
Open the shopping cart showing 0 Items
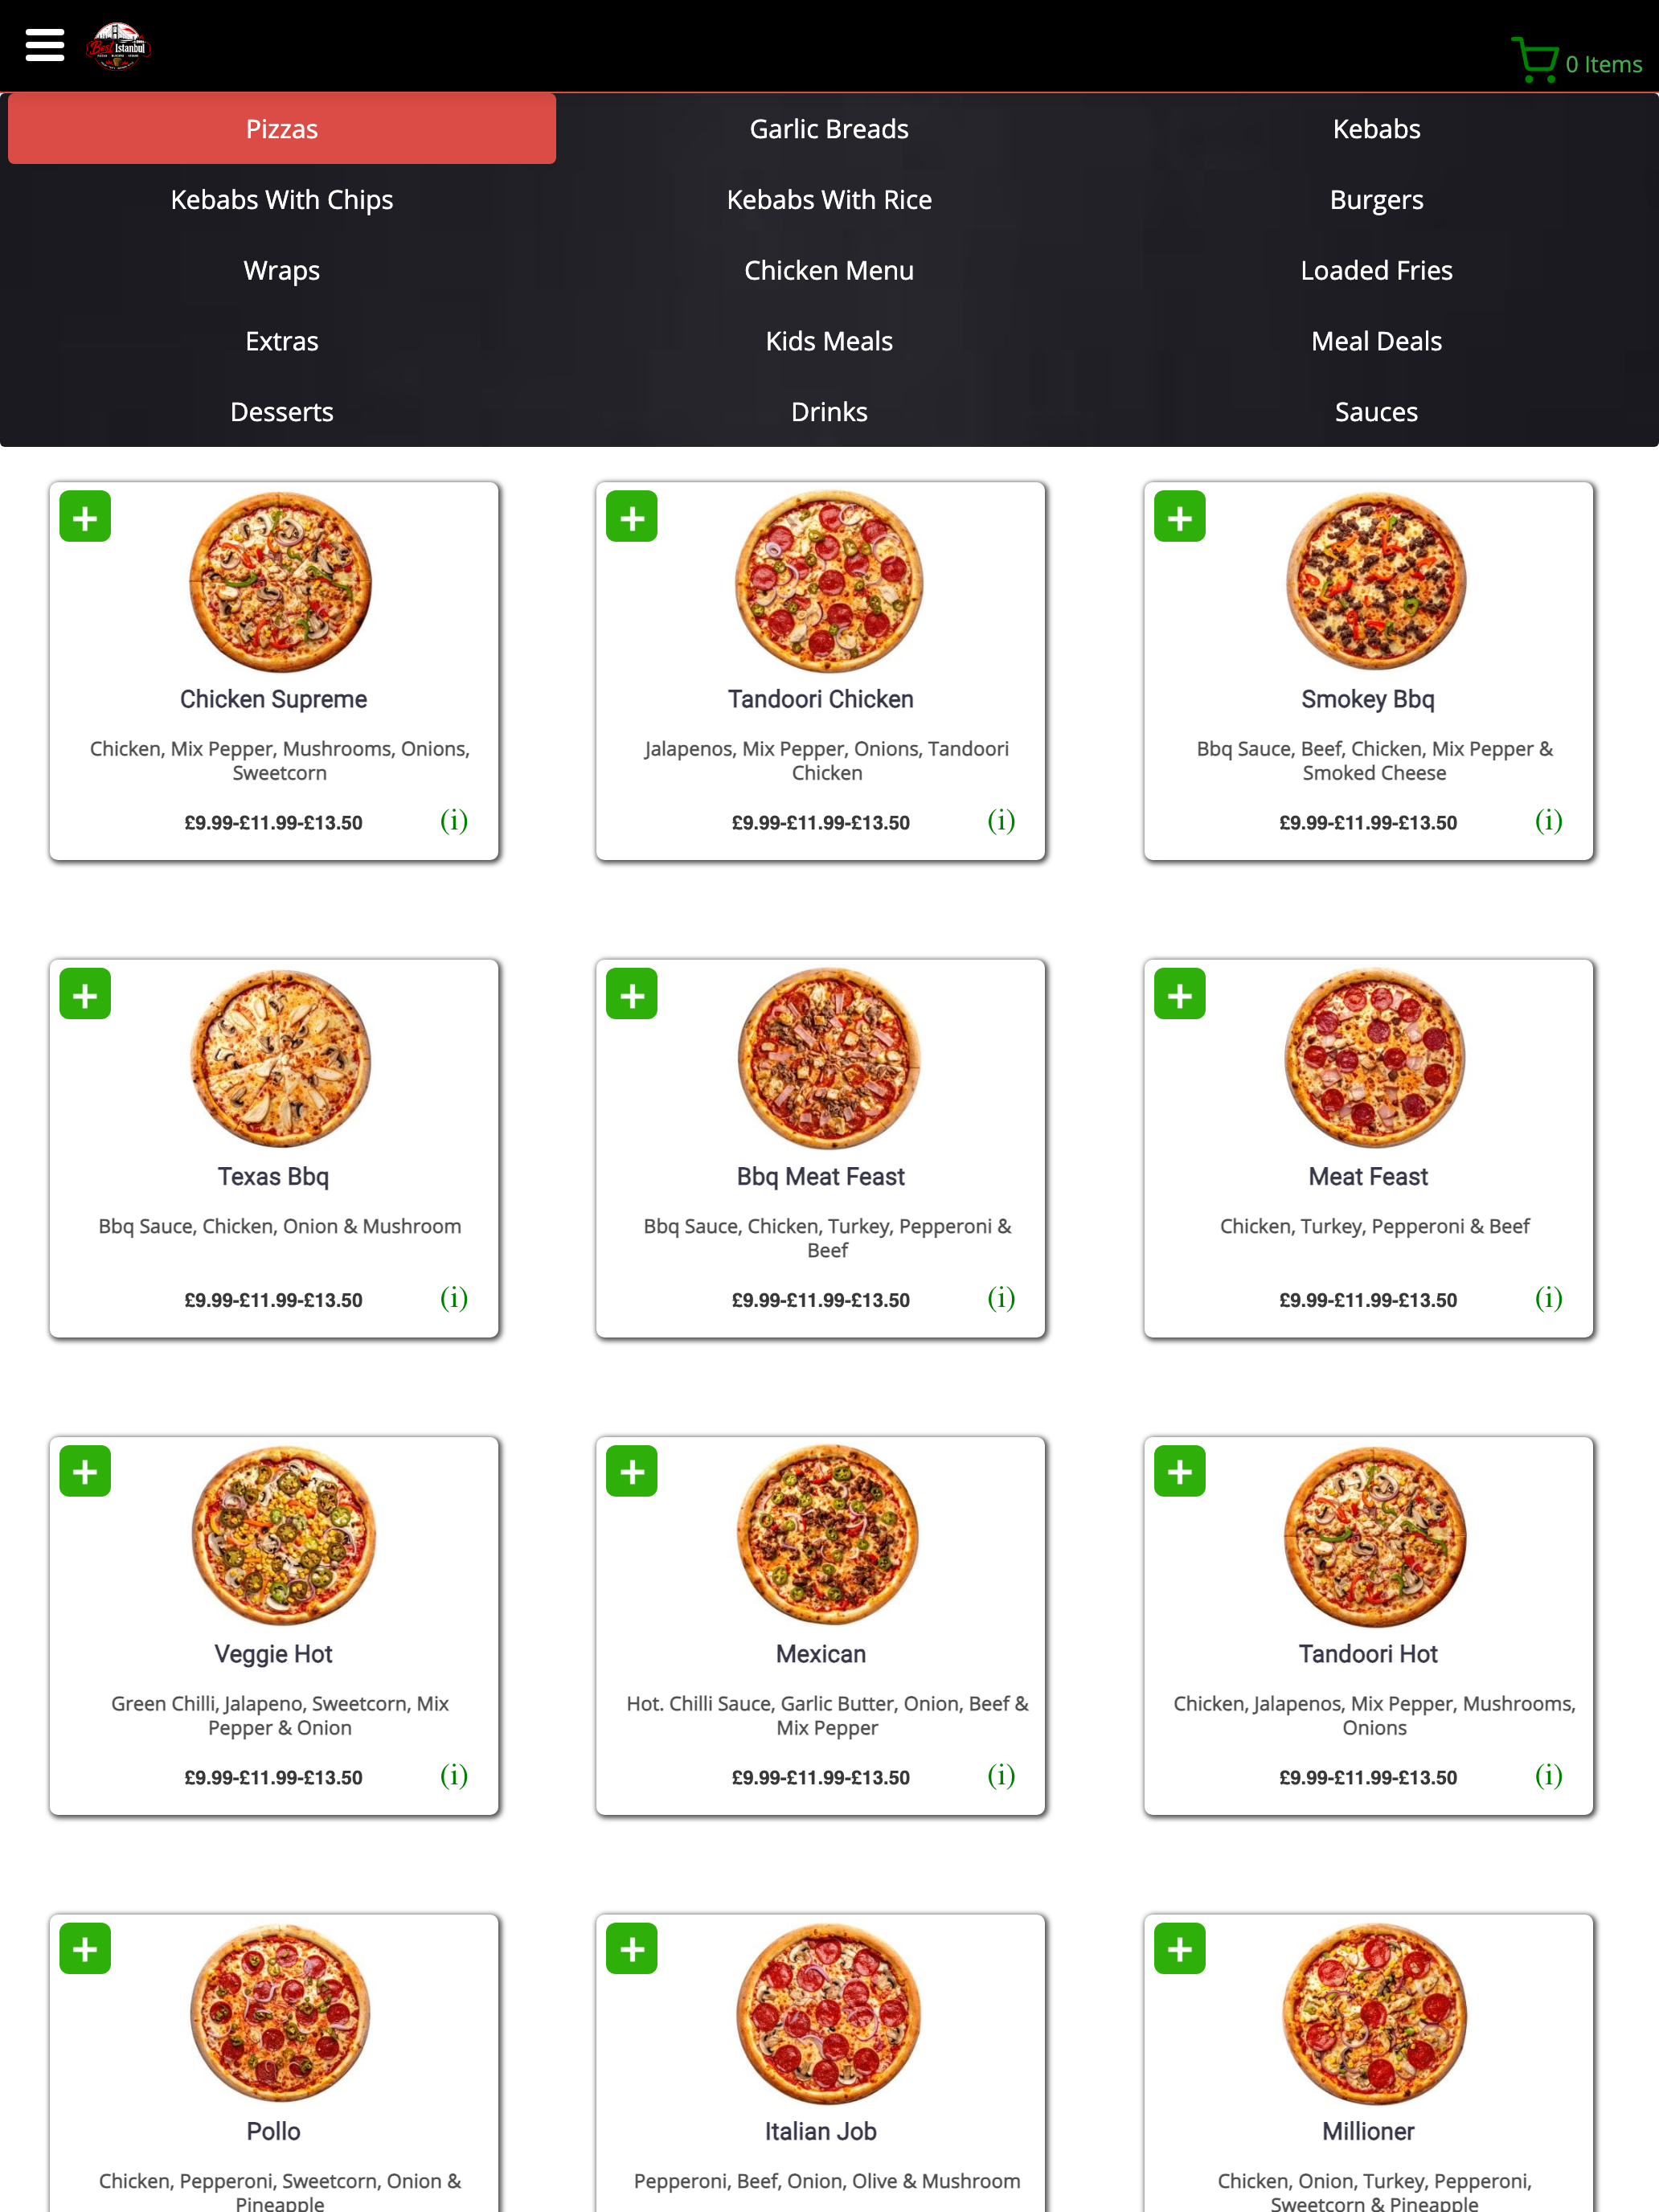(x=1576, y=61)
